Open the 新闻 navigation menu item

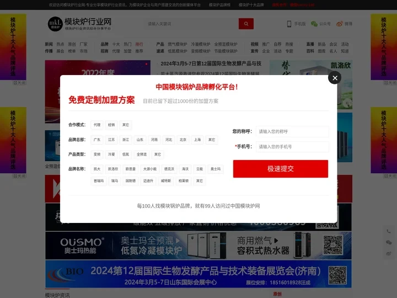click(x=49, y=44)
